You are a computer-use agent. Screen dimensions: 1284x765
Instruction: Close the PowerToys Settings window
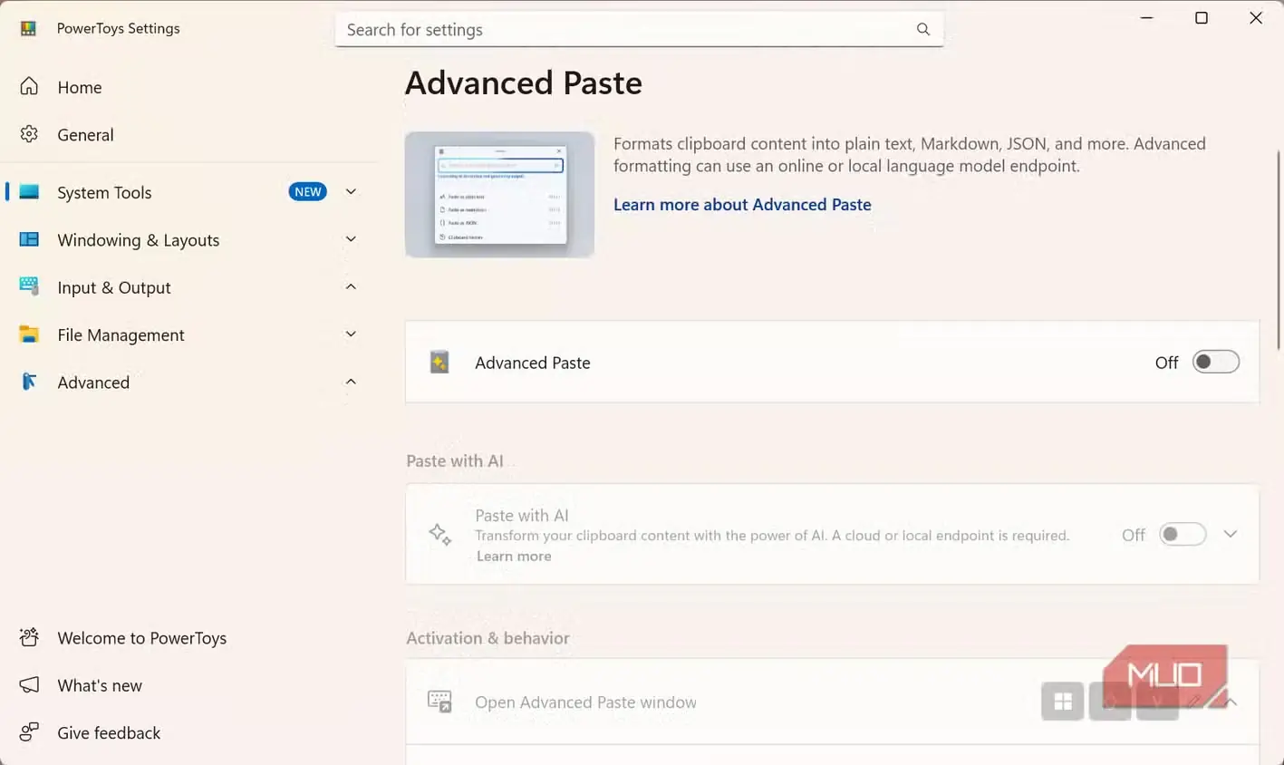tap(1256, 18)
